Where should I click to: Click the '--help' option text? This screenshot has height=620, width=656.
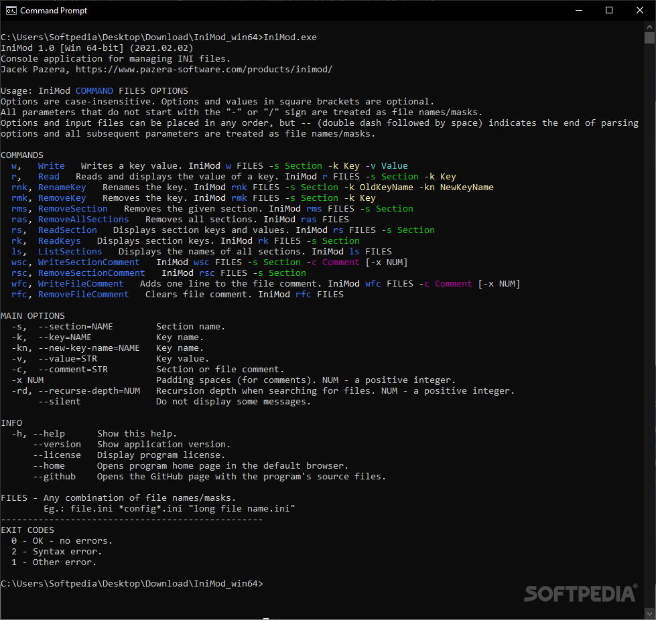[48, 434]
